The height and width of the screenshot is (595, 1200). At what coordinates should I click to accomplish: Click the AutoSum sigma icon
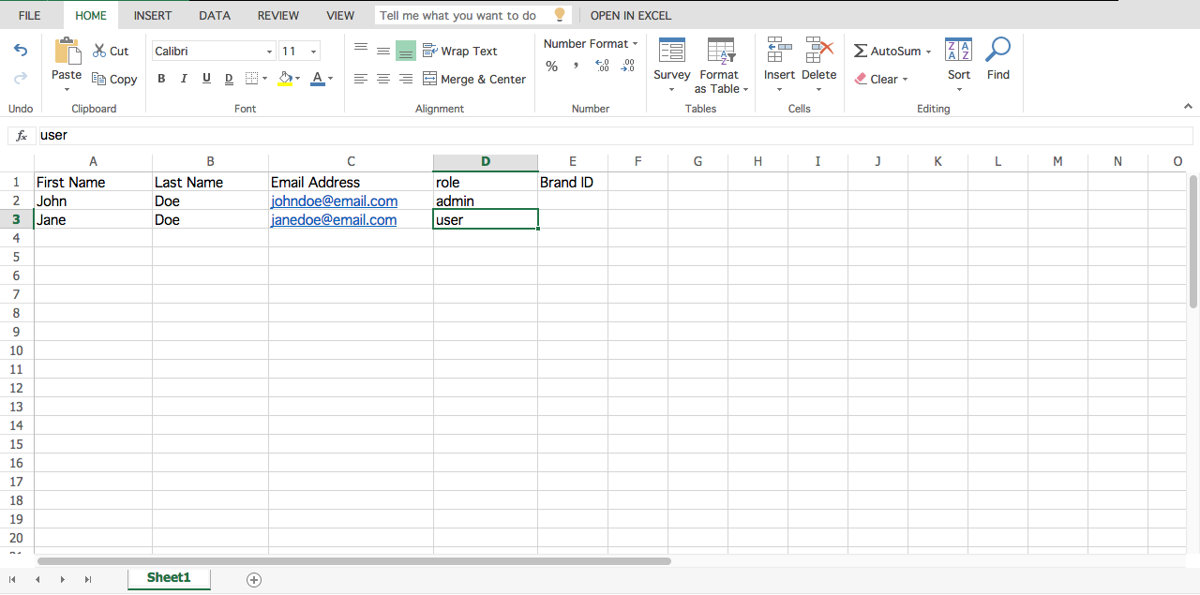tap(861, 52)
